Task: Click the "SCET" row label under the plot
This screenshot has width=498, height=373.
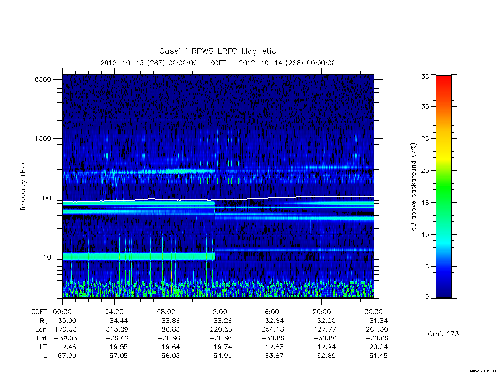Action: (39, 312)
